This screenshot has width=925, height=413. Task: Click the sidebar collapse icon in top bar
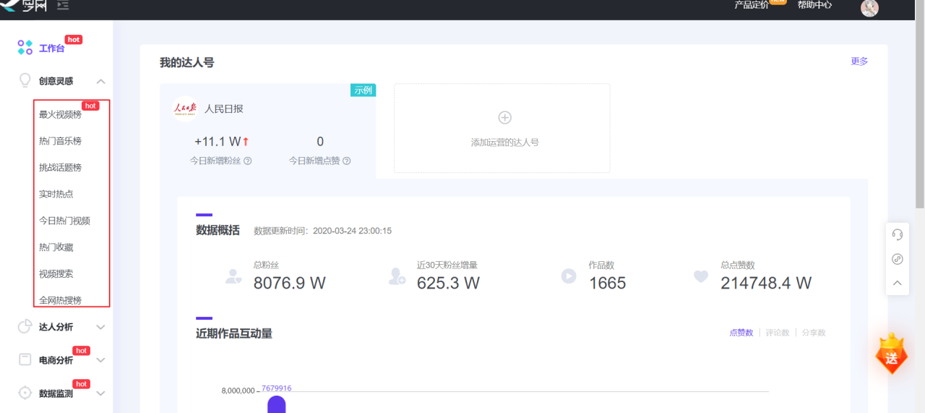point(63,6)
